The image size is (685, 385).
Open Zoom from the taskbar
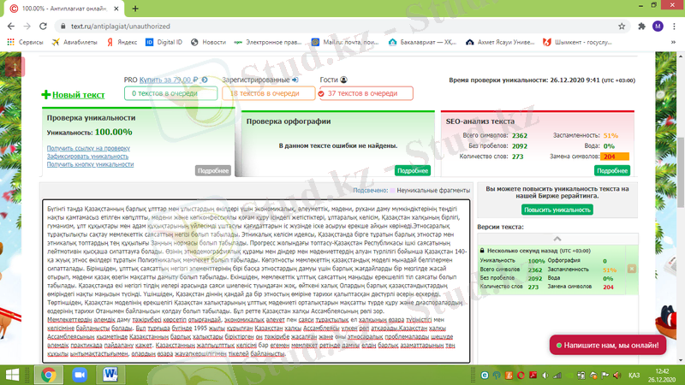(x=80, y=375)
